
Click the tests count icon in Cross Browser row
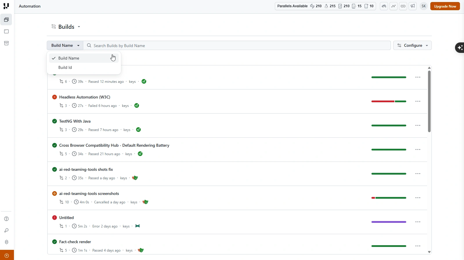pos(61,154)
